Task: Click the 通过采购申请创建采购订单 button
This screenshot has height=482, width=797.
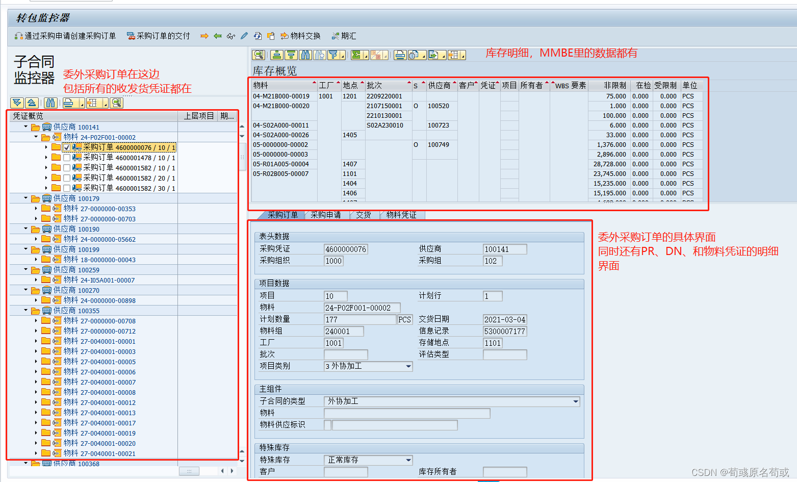Action: 65,36
